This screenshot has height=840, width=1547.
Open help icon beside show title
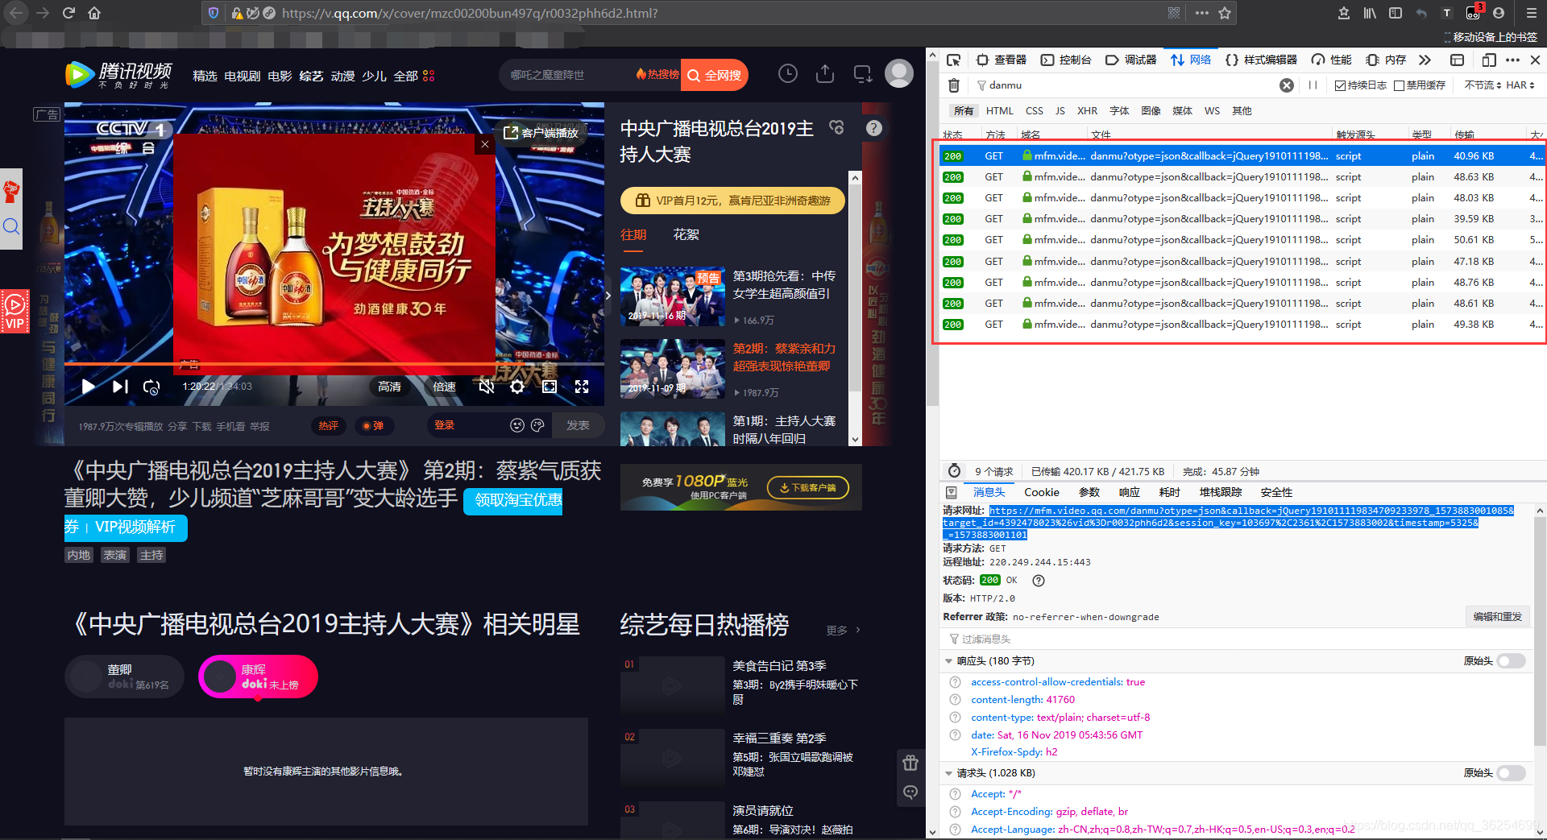point(873,128)
